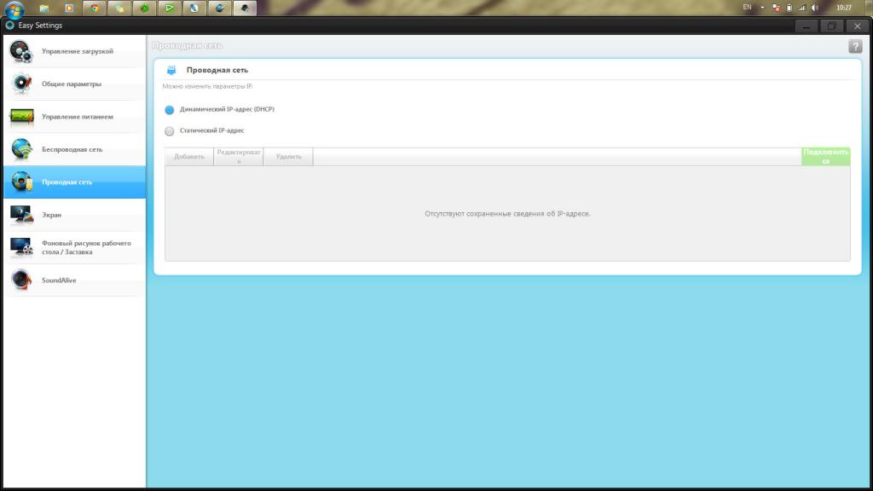This screenshot has height=491, width=873.
Task: Open the EN language selector in tray
Action: [x=747, y=7]
